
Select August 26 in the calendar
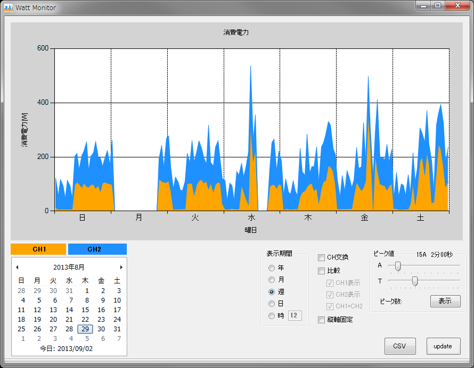(37, 329)
